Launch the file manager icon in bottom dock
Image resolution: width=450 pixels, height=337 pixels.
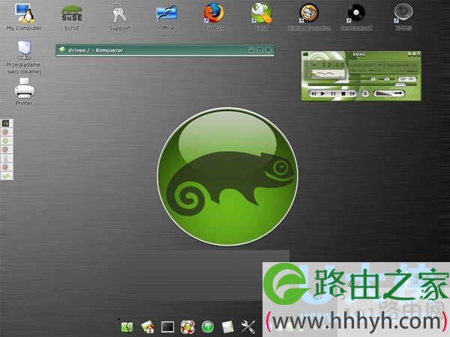tap(127, 327)
